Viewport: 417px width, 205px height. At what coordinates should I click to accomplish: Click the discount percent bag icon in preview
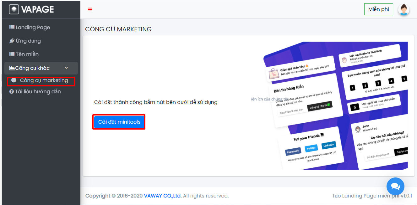tap(273, 74)
